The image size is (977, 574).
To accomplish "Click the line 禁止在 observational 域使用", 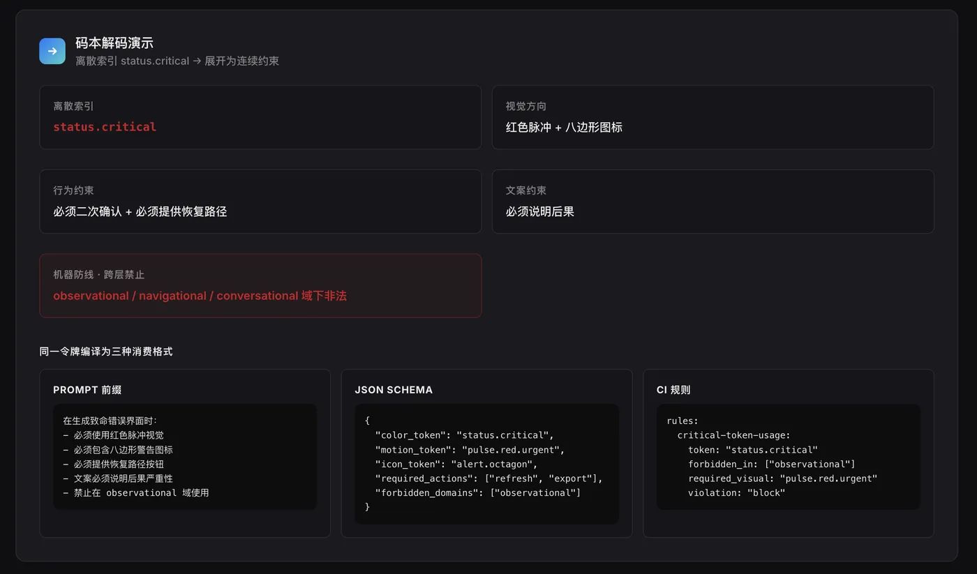I will (136, 493).
